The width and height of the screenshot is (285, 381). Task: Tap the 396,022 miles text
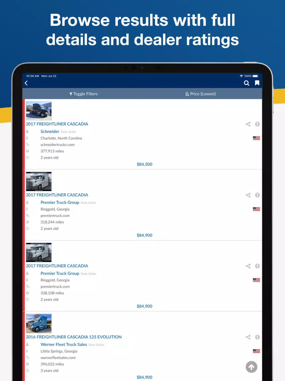(x=52, y=364)
